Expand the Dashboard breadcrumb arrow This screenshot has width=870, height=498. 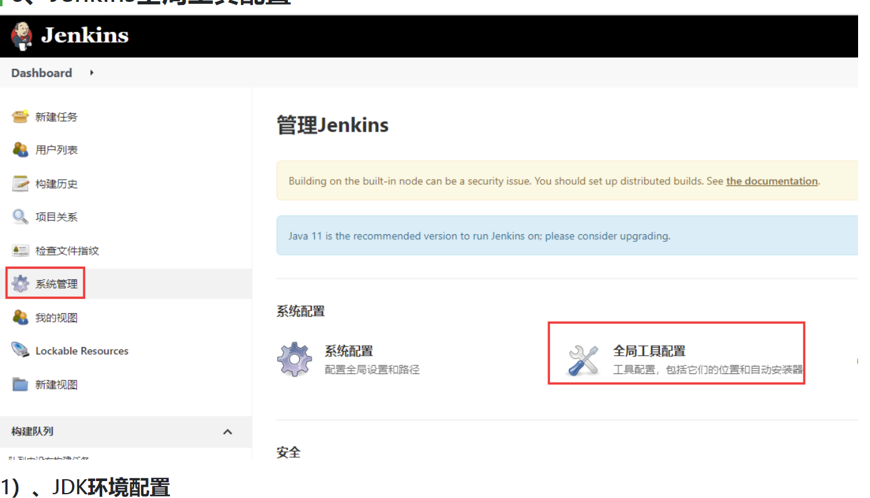coord(92,73)
